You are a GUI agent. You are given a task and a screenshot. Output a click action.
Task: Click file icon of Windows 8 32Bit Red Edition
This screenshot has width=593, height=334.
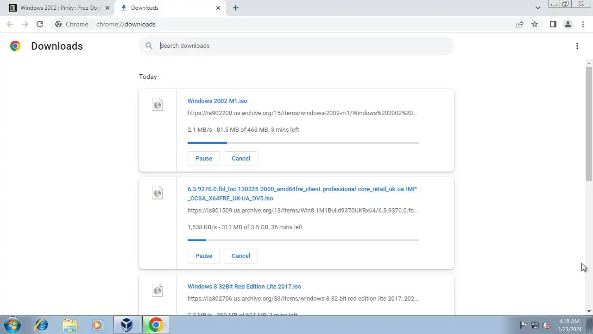click(x=158, y=290)
